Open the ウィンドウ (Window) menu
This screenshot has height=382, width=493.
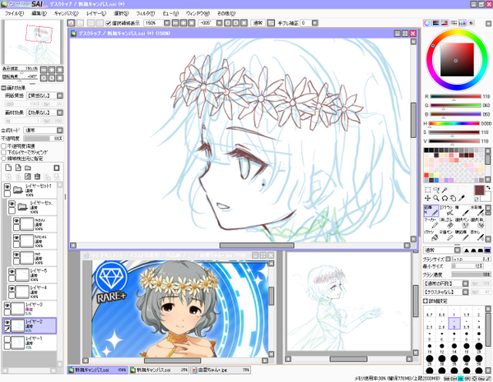click(198, 13)
